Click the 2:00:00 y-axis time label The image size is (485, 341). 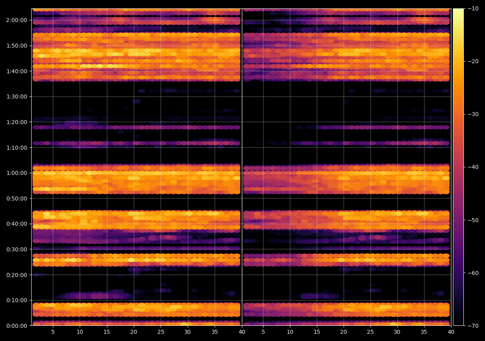click(17, 20)
